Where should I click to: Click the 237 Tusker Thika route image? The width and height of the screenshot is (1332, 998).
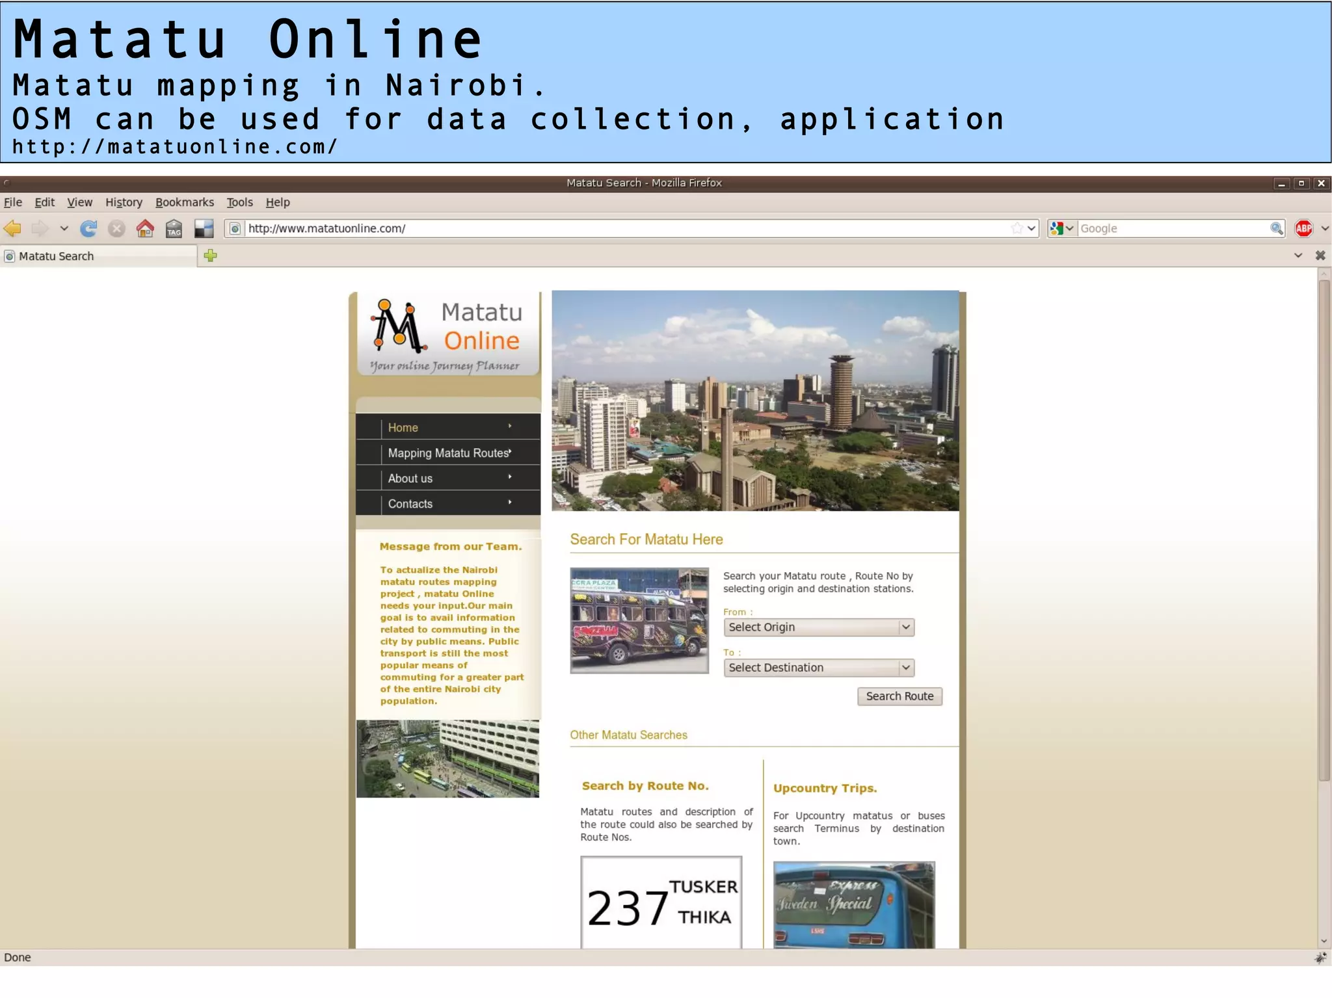click(661, 902)
